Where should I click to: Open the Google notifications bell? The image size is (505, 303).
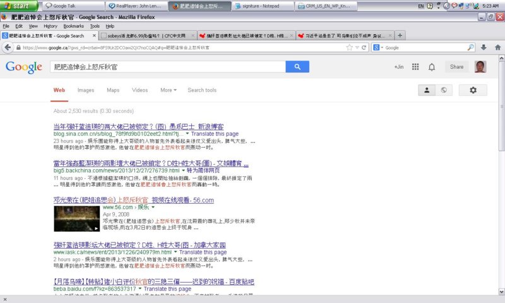tap(432, 67)
